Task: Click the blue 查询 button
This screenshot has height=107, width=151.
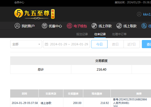Action: [146, 44]
